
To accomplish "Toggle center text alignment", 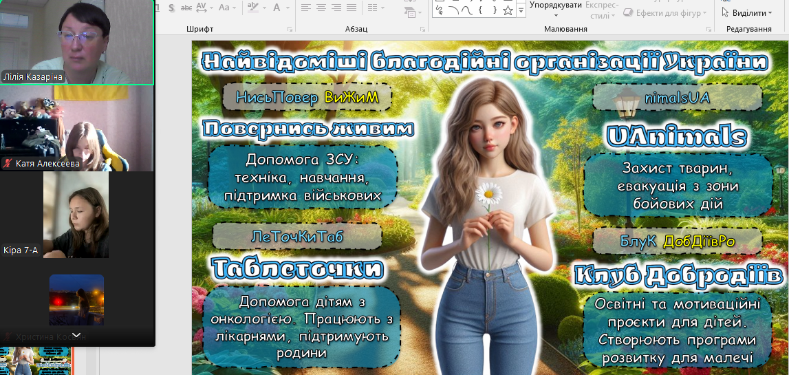I will pos(321,8).
